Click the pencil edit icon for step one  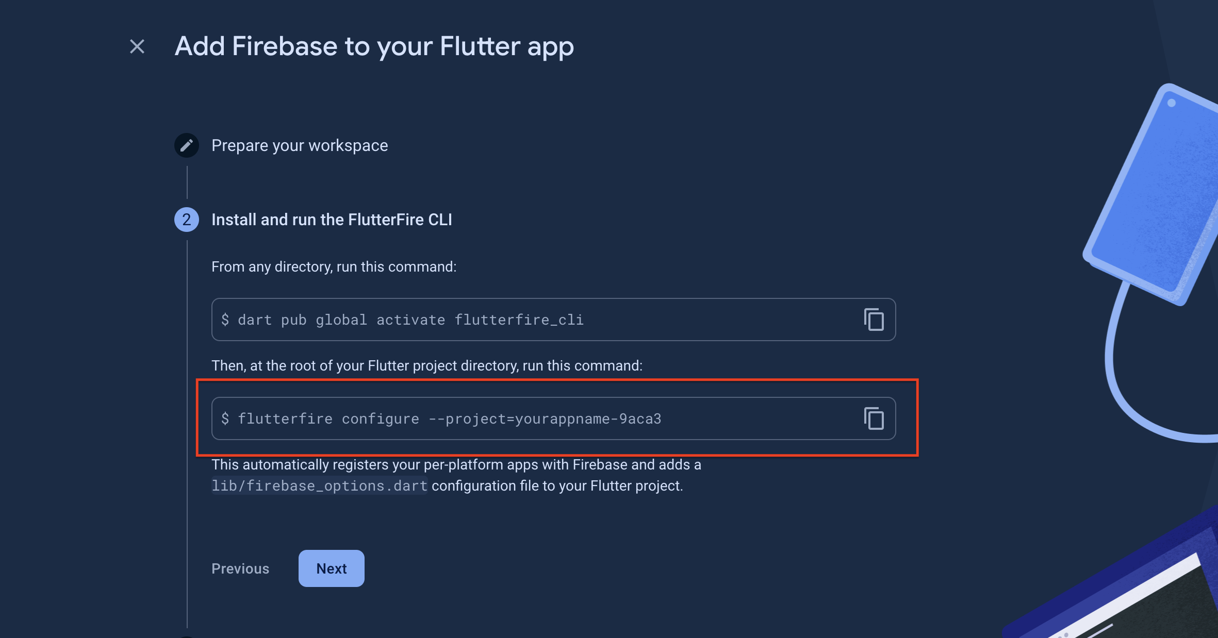(x=187, y=145)
